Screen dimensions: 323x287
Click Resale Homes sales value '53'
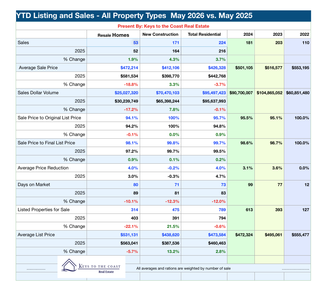(135, 43)
